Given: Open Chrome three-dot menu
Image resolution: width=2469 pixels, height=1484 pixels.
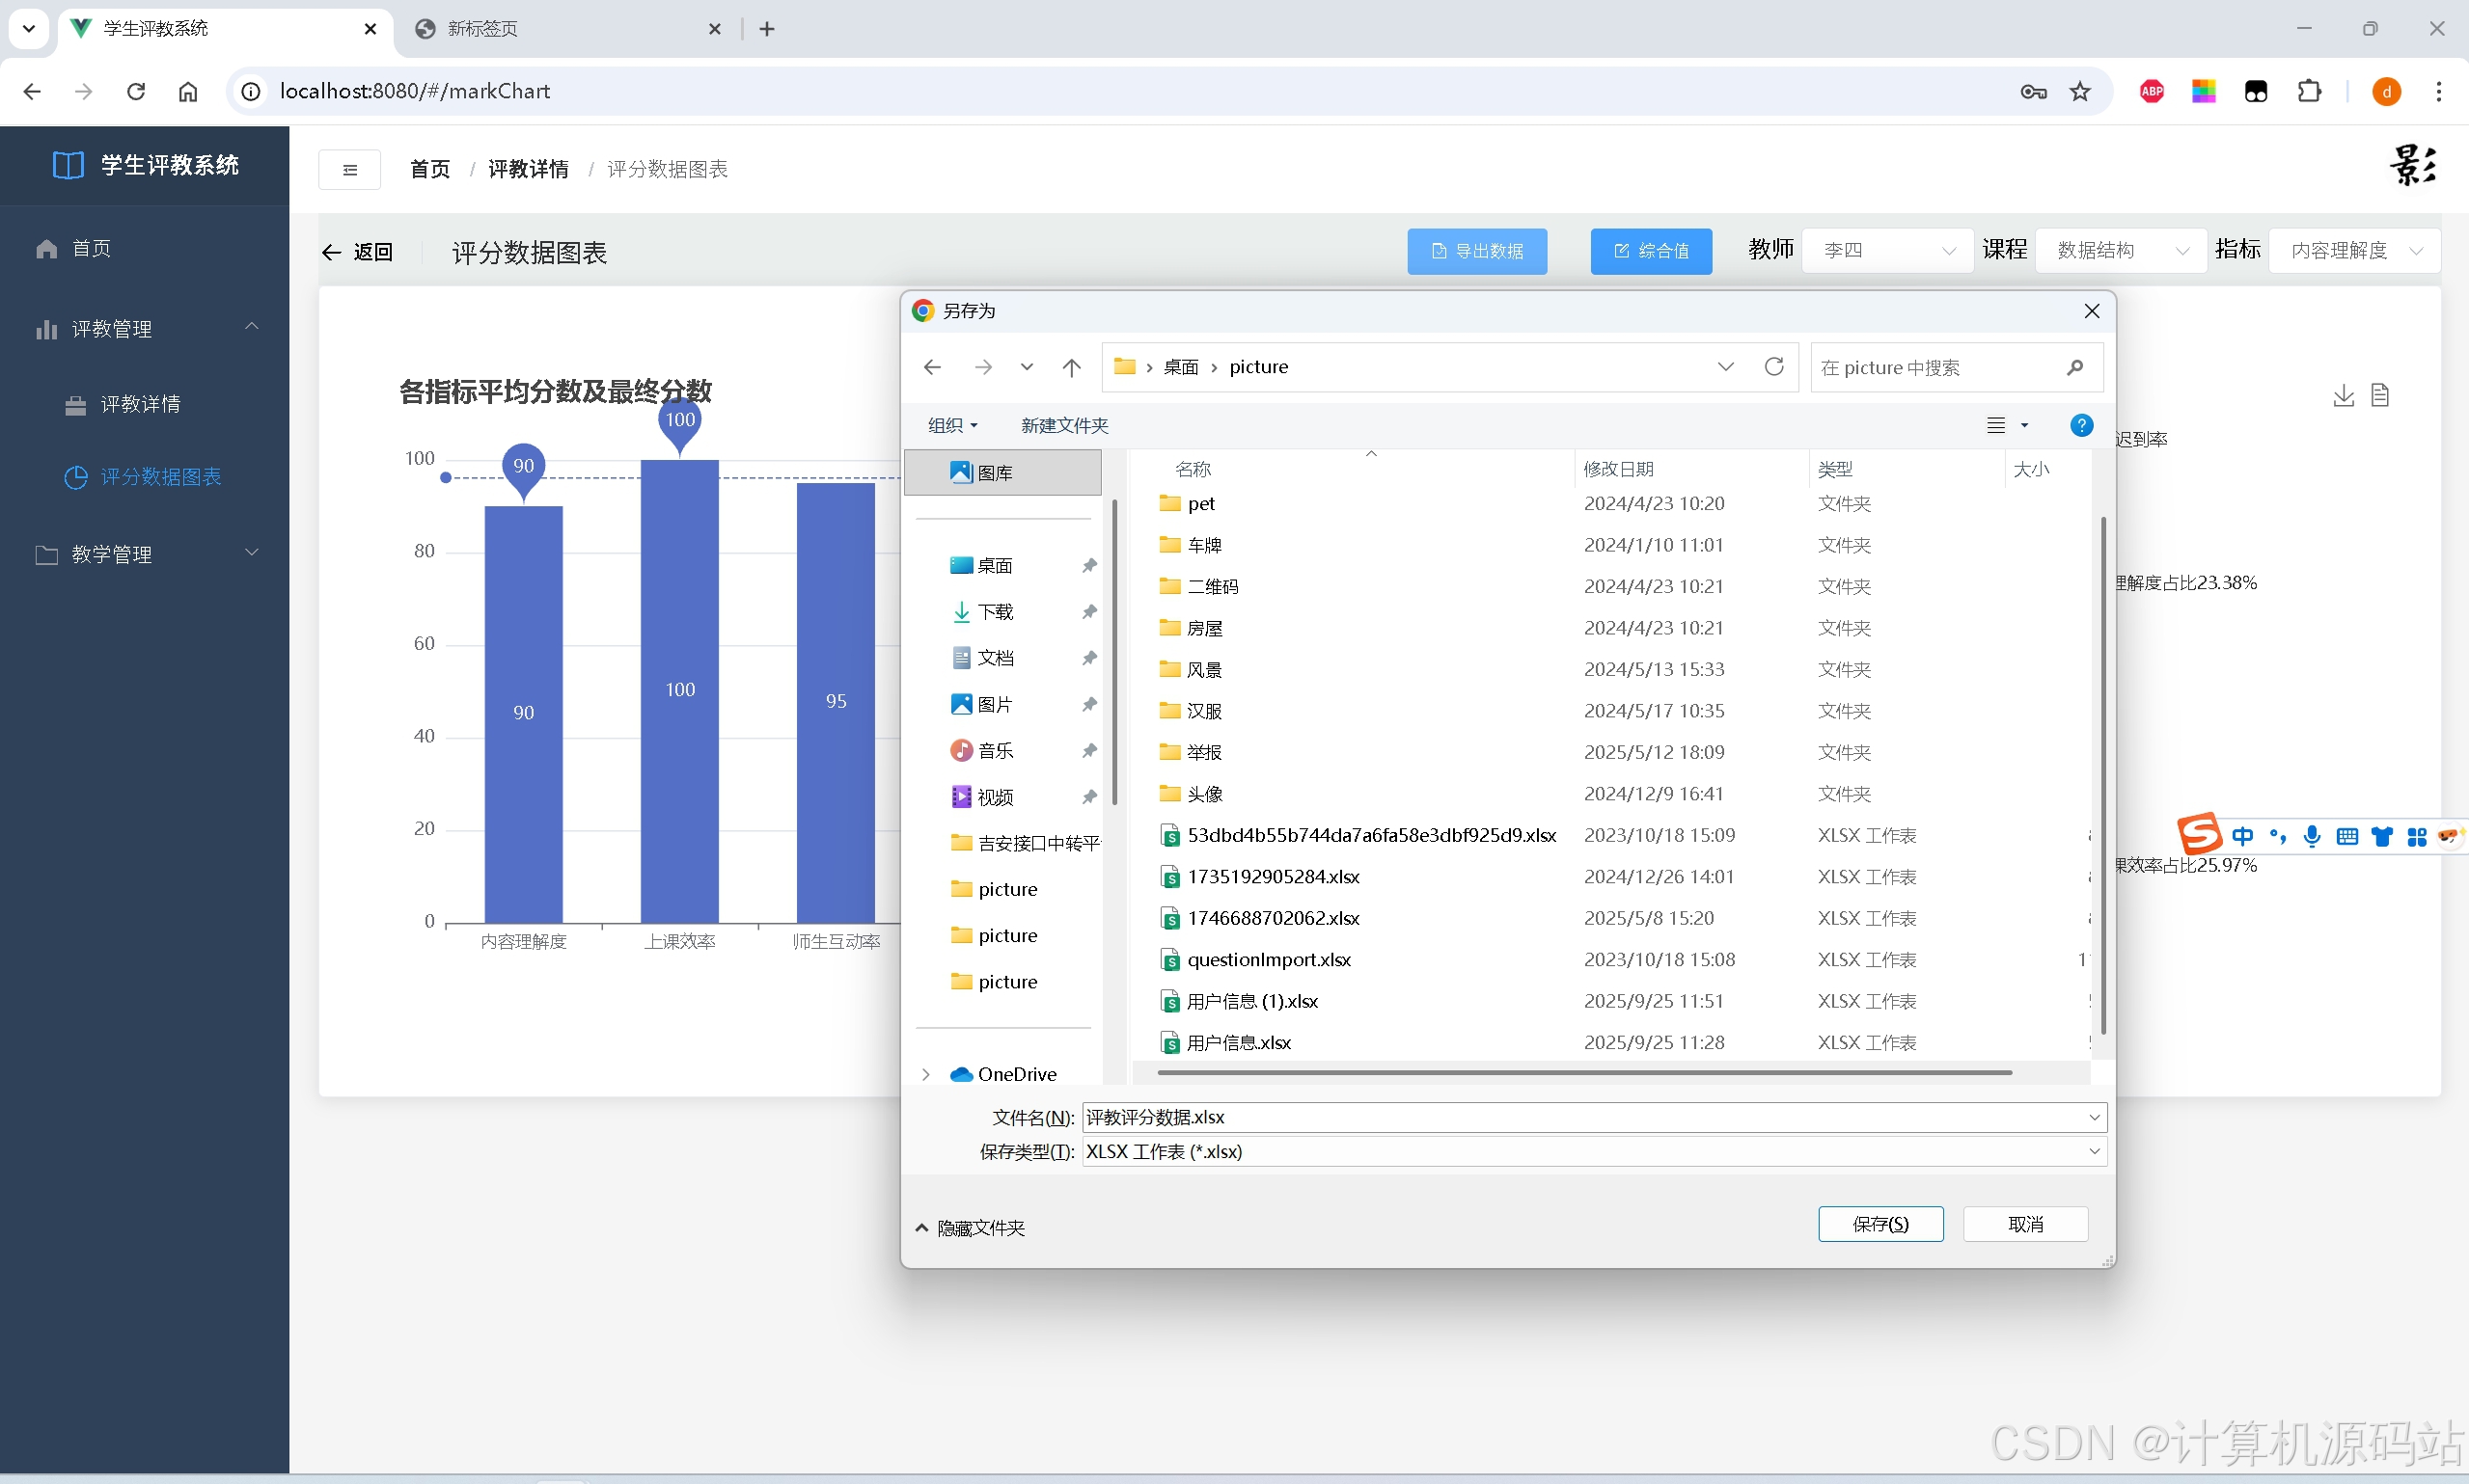Looking at the screenshot, I should 2439,91.
